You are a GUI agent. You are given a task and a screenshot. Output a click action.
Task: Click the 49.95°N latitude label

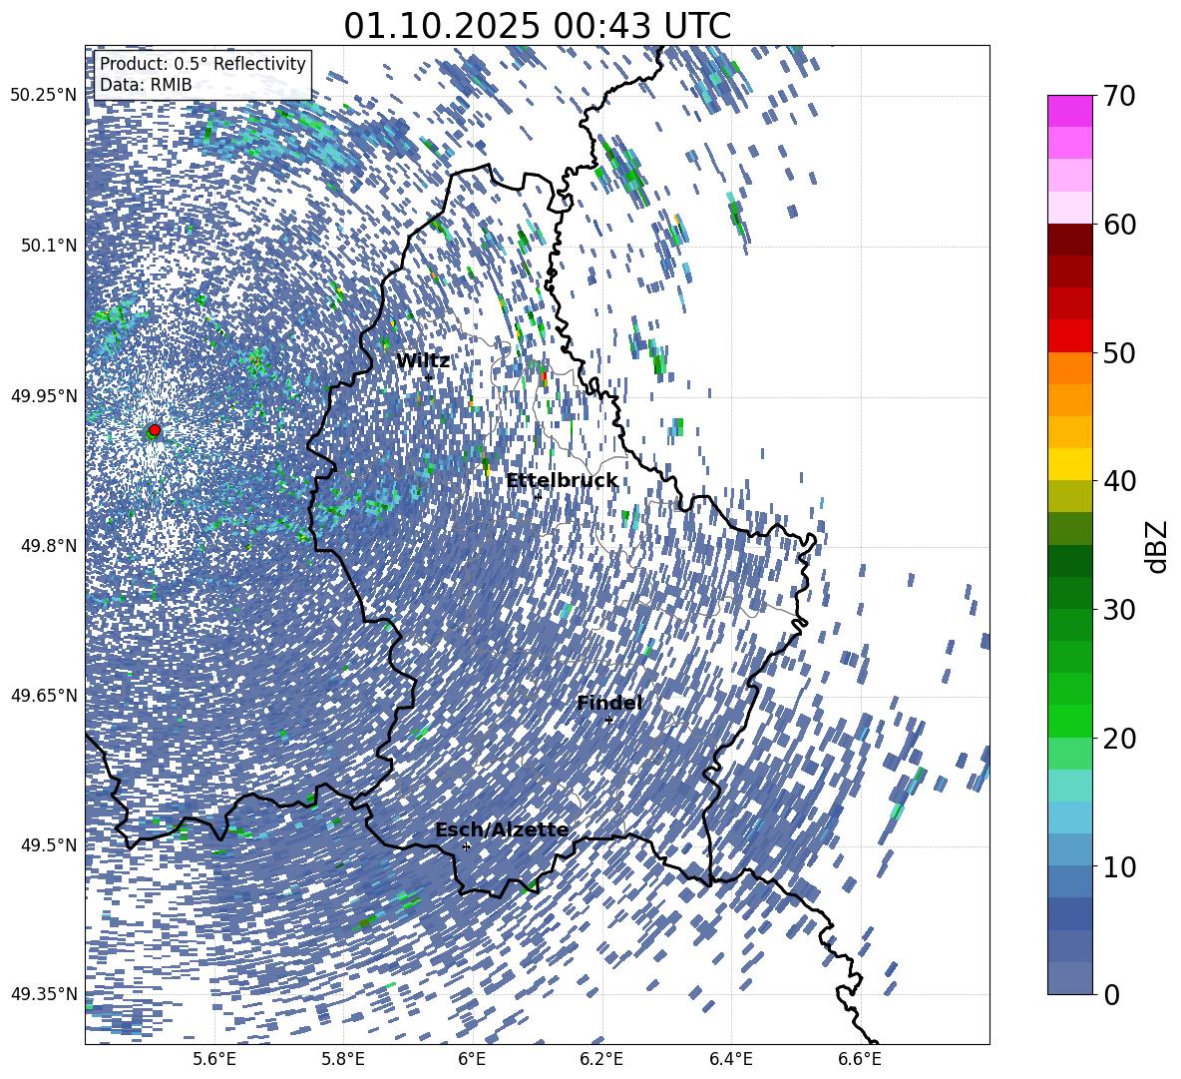(x=44, y=395)
